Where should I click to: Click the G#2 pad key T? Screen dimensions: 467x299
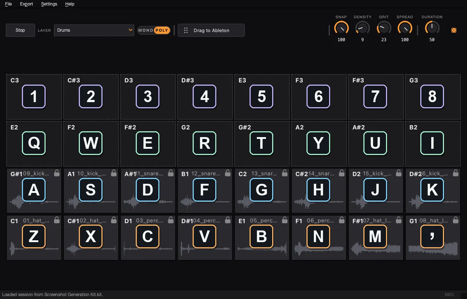pos(262,143)
